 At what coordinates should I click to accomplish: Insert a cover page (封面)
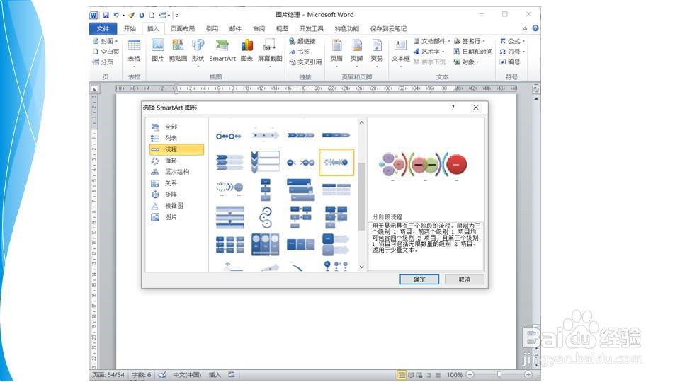pos(106,41)
